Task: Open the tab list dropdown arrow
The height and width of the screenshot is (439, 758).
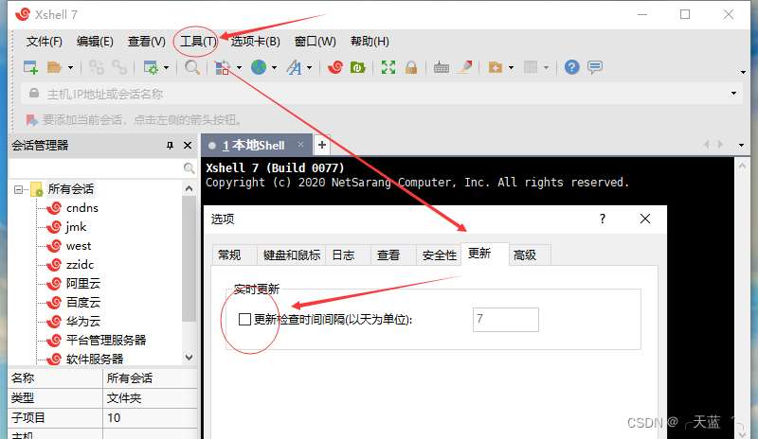Action: (x=741, y=145)
